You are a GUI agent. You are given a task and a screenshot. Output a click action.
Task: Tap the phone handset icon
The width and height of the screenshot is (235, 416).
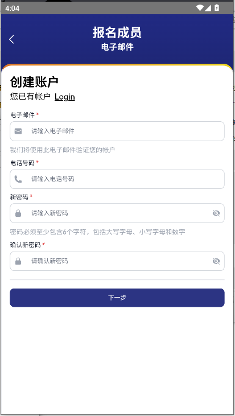[18, 179]
